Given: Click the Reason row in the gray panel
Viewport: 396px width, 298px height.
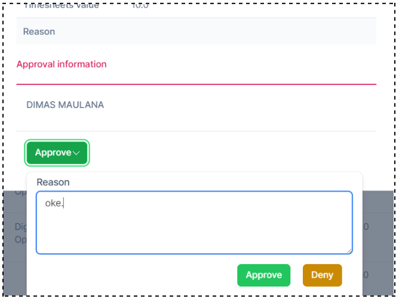Looking at the screenshot, I should [x=39, y=32].
